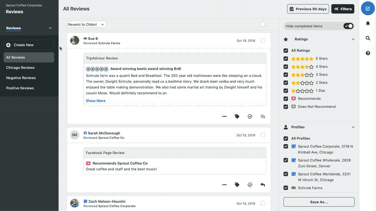376x211 pixels.
Task: Collapse the Ratings filter section
Action: click(353, 39)
